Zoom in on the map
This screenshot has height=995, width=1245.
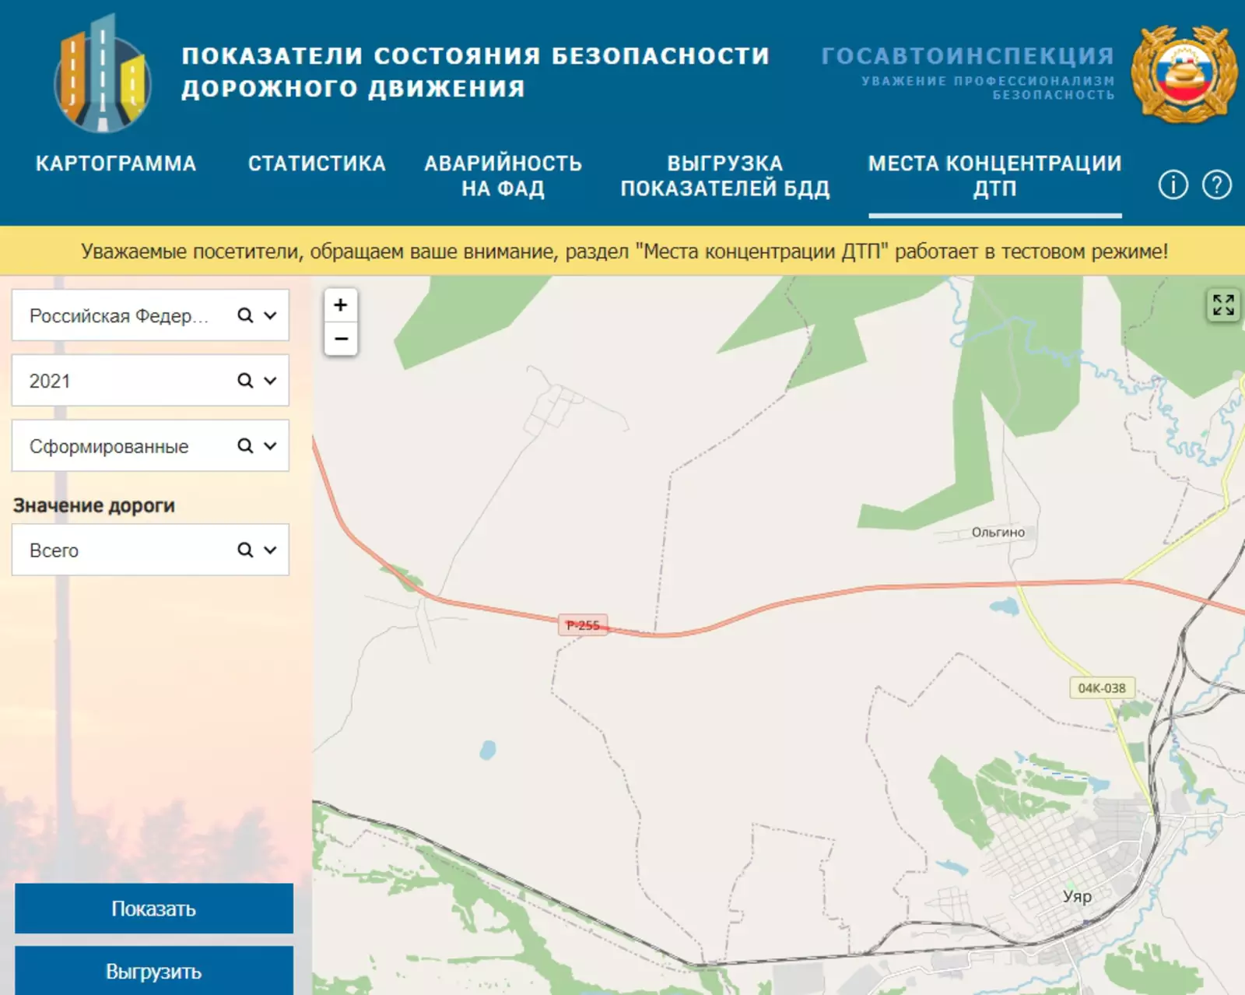pyautogui.click(x=341, y=305)
